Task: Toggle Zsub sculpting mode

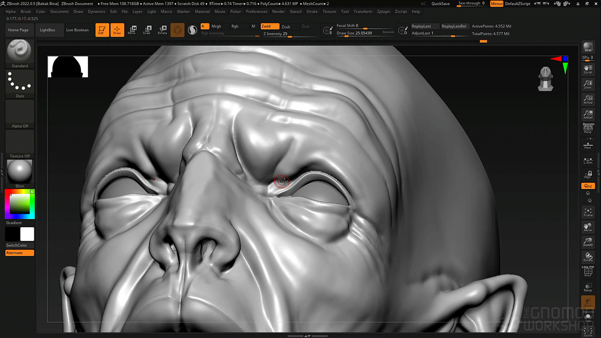Action: [x=286, y=26]
